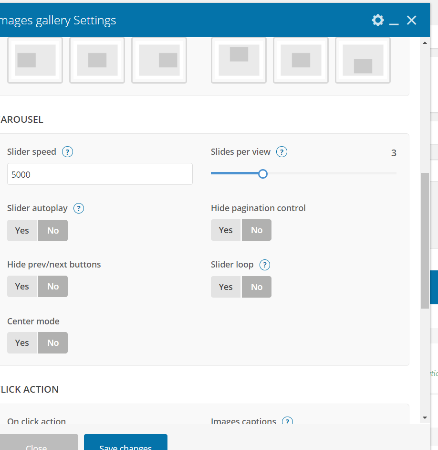Set Center mode to Yes
This screenshot has width=438, height=450.
(22, 343)
